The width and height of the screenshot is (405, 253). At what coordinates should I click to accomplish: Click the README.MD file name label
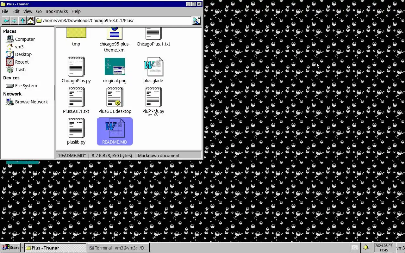click(x=115, y=142)
